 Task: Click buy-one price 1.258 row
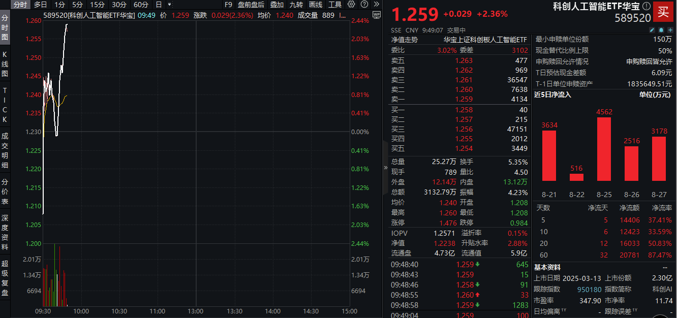[459, 110]
